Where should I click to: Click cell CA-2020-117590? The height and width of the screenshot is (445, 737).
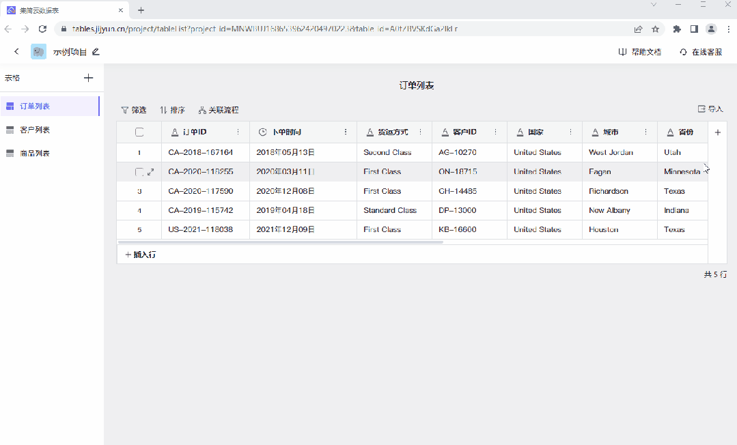(x=206, y=191)
